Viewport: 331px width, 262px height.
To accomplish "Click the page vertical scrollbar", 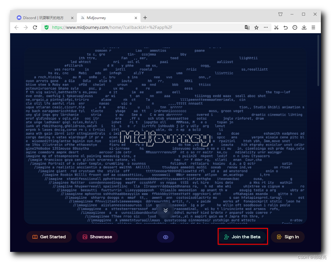I will click(x=318, y=61).
